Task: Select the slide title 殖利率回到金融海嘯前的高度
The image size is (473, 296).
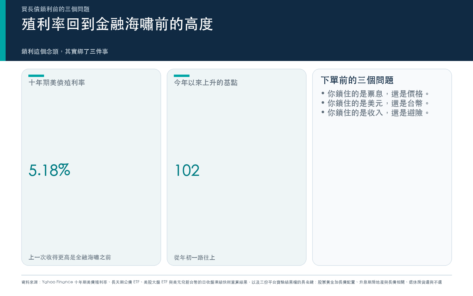Action: [117, 24]
